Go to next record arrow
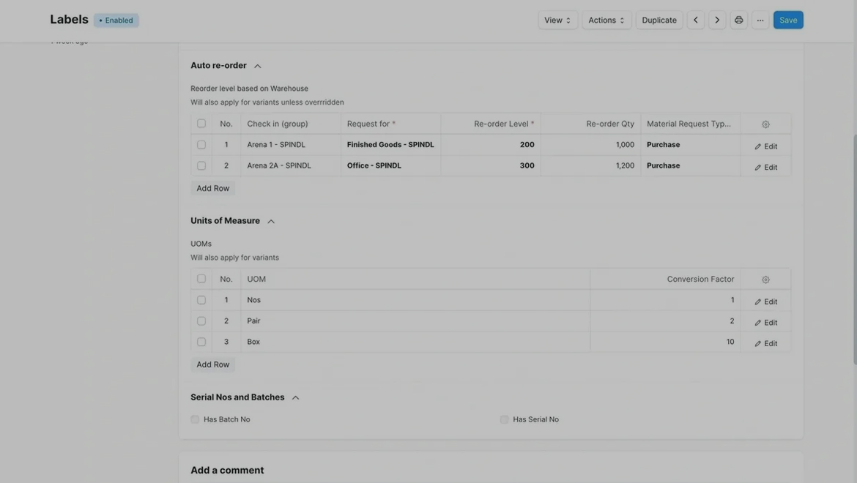The height and width of the screenshot is (483, 857). pos(717,20)
